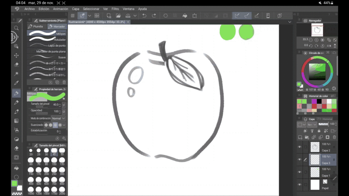Select Marcador de punta plana sub tool
349x196 pixels.
pyautogui.click(x=47, y=51)
